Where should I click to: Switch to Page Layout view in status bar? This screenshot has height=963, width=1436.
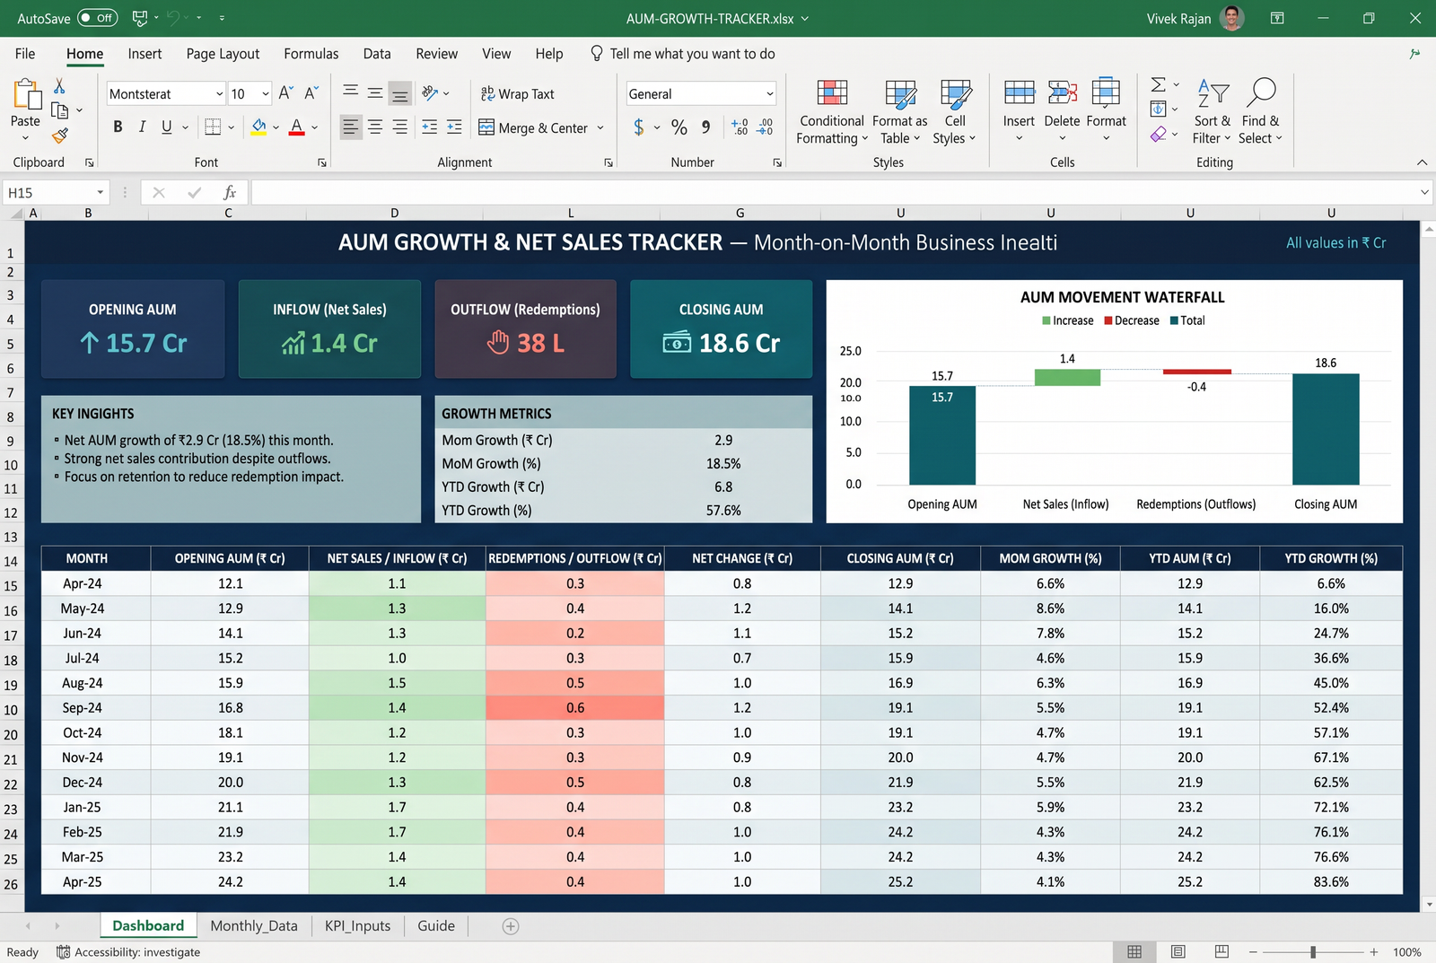coord(1178,951)
